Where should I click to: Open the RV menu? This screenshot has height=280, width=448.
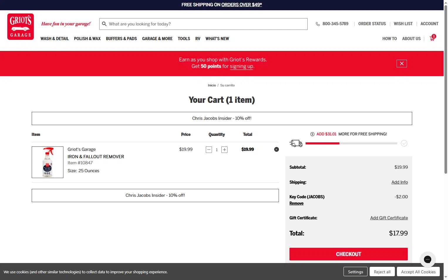tap(198, 39)
